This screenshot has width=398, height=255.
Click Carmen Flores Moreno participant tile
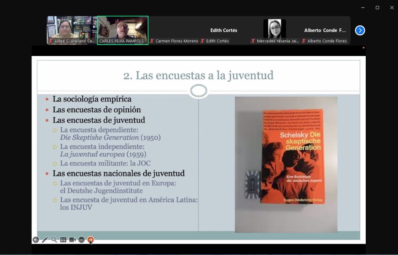click(x=174, y=30)
